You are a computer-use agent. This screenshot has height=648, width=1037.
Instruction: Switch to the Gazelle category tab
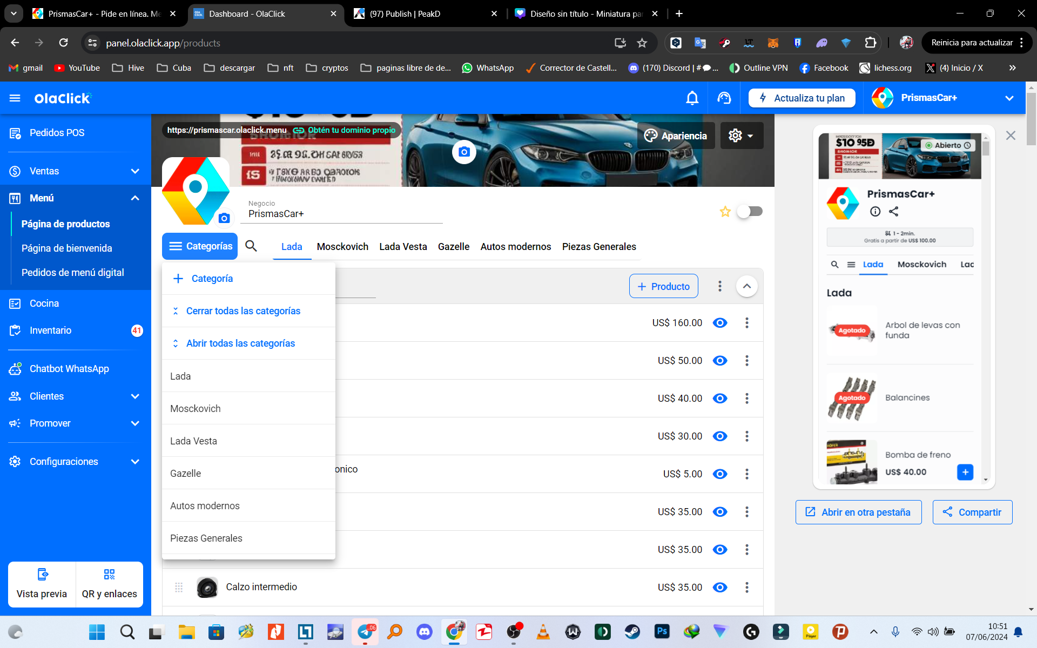coord(454,247)
